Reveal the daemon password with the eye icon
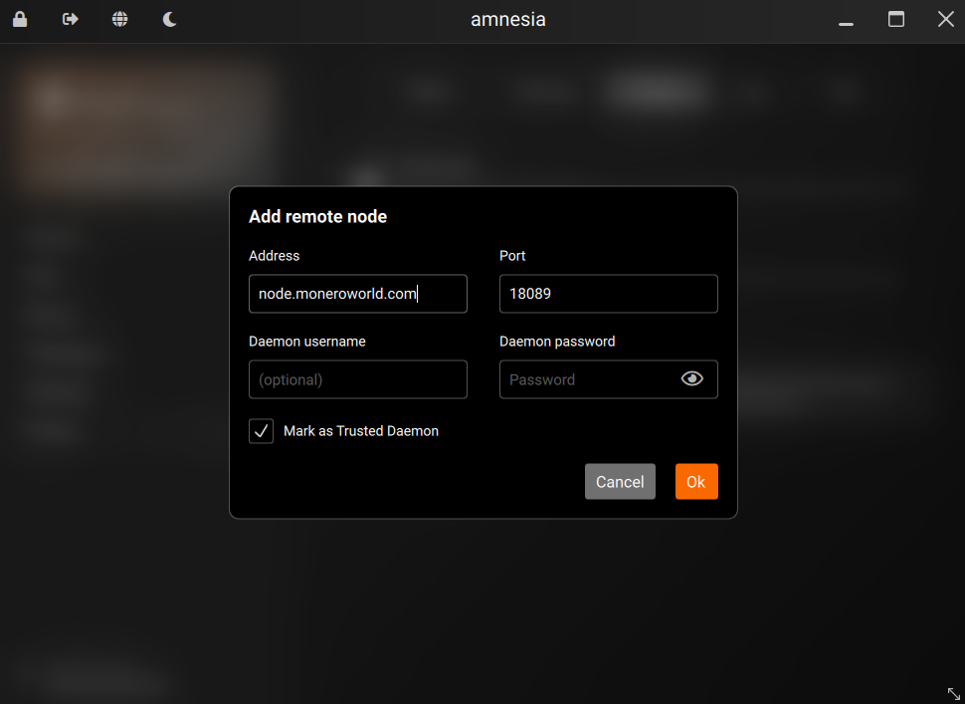The width and height of the screenshot is (965, 704). [x=691, y=378]
